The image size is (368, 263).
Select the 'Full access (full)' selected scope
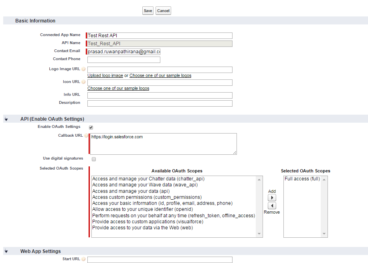pos(302,179)
